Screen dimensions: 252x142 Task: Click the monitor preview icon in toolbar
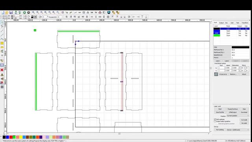tap(109, 13)
